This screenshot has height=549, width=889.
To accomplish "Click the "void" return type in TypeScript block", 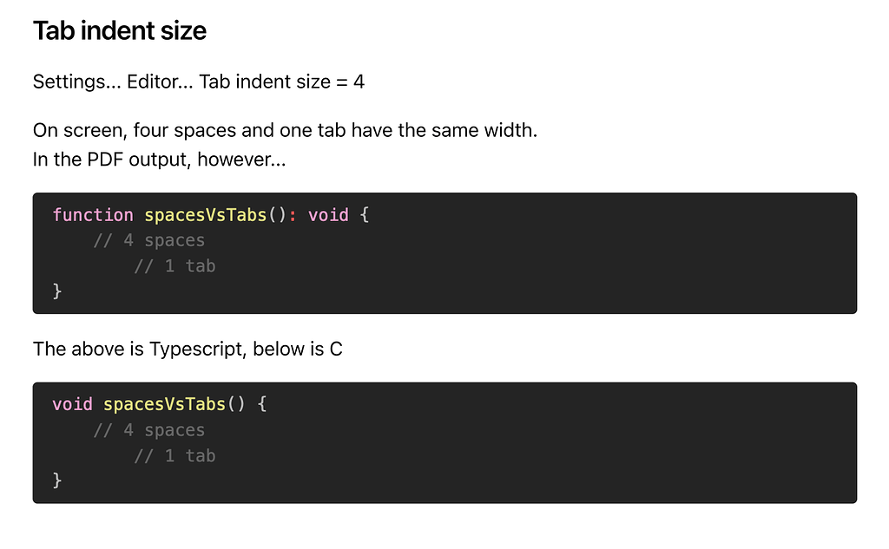I will click(328, 215).
